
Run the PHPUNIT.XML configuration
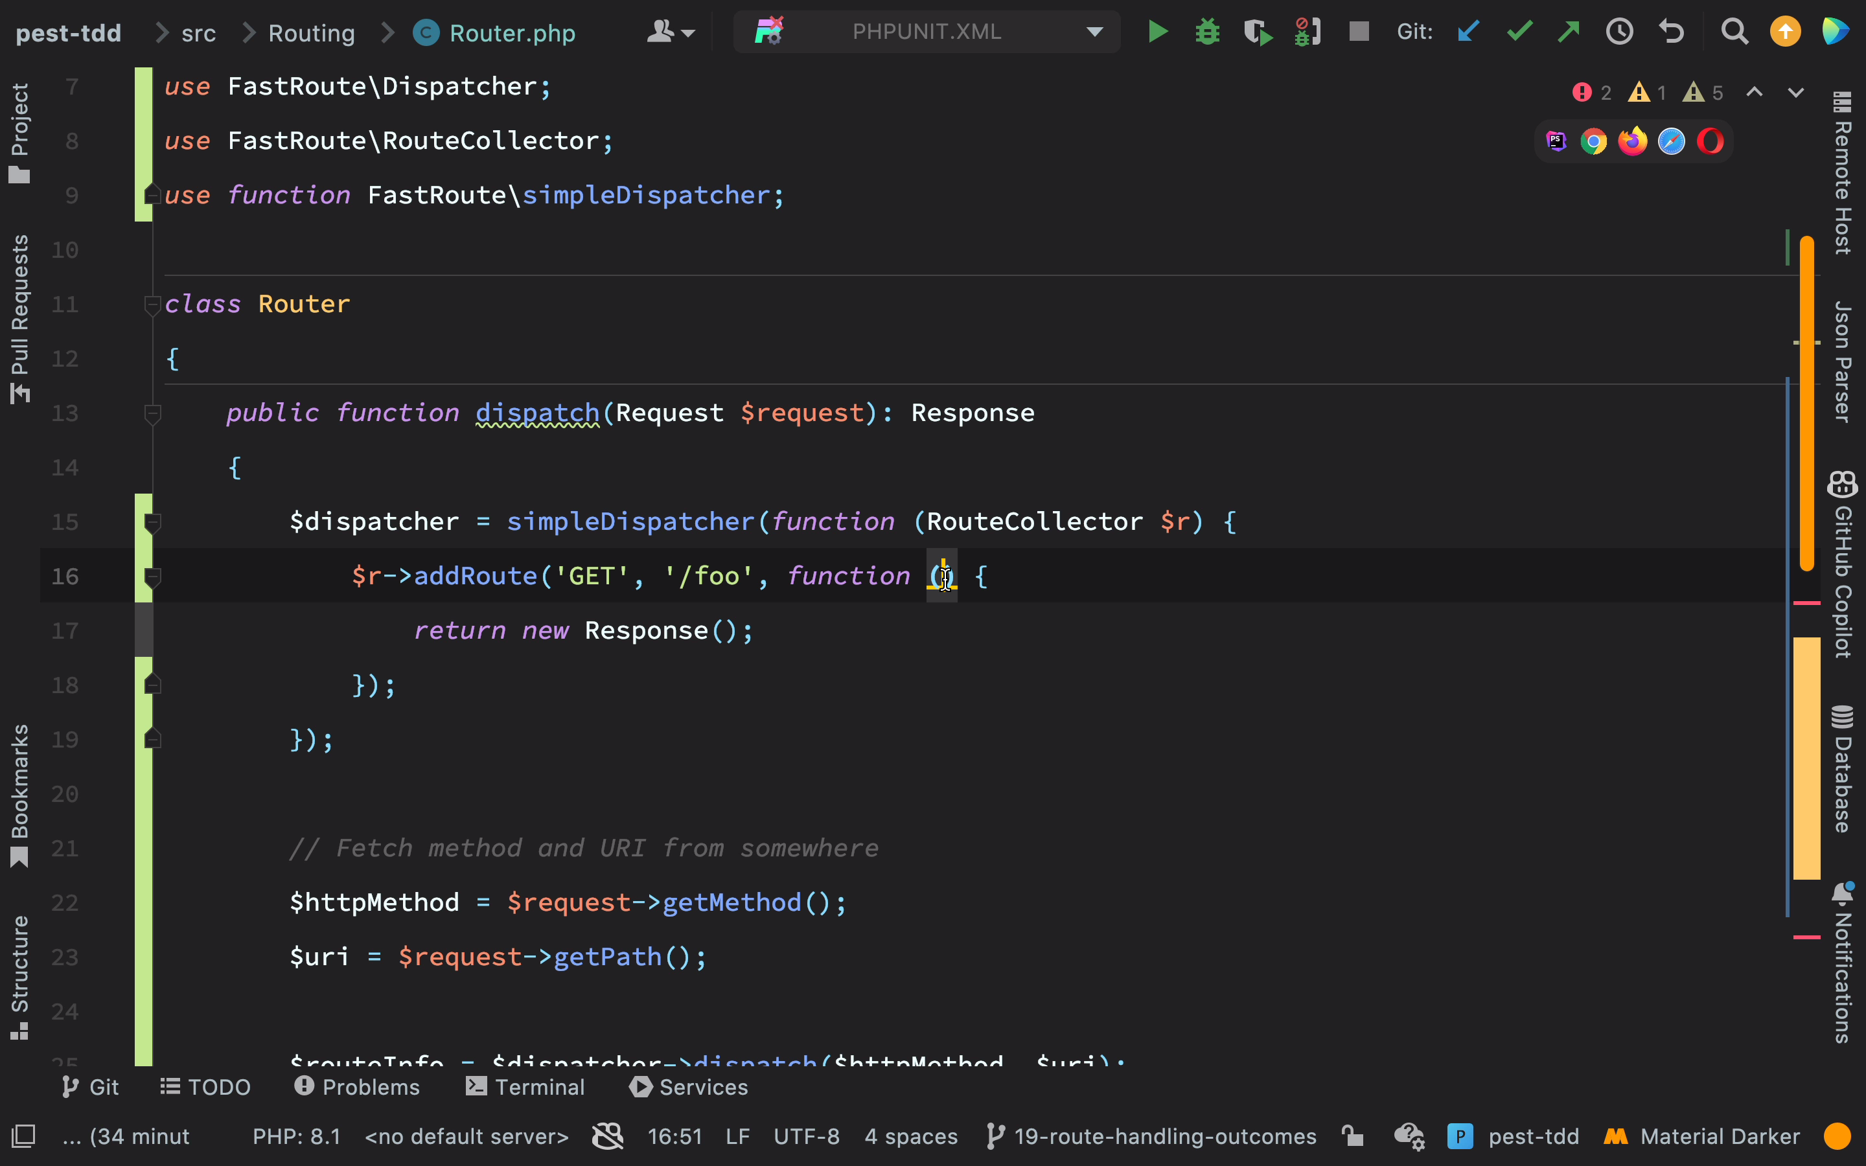[1158, 32]
